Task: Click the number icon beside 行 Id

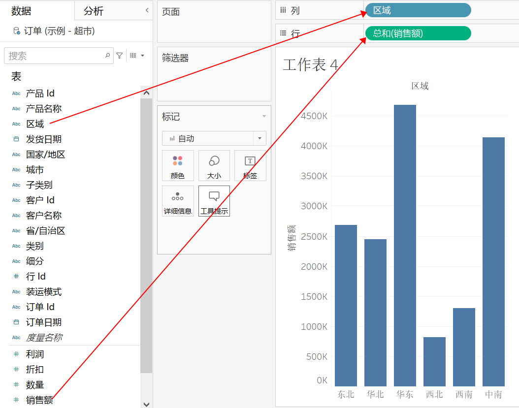Action: pos(16,276)
